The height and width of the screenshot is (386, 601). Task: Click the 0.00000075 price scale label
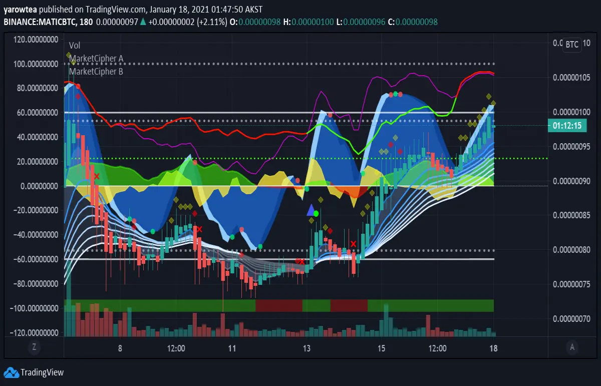[x=572, y=284]
